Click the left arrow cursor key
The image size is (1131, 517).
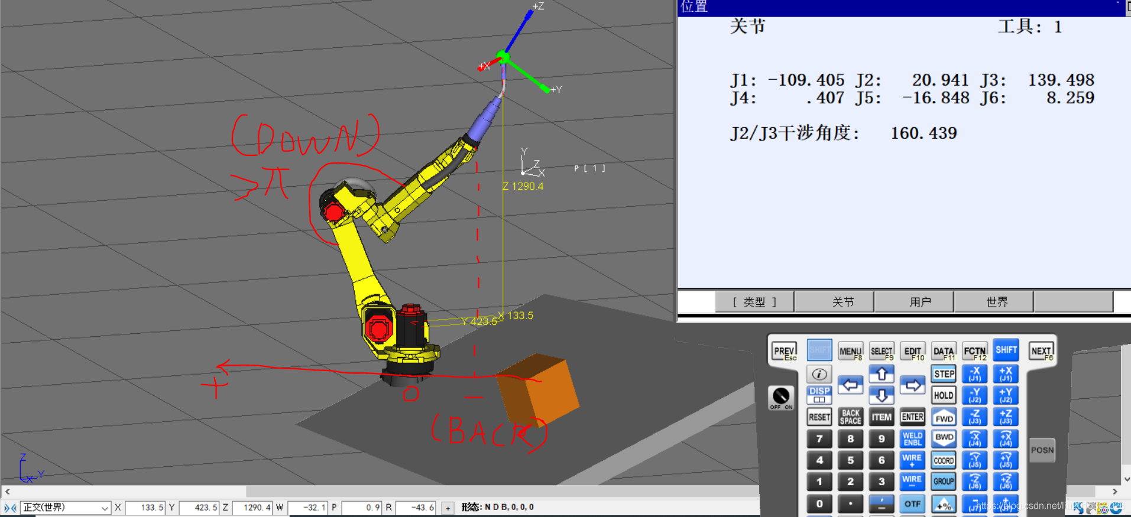click(x=850, y=385)
